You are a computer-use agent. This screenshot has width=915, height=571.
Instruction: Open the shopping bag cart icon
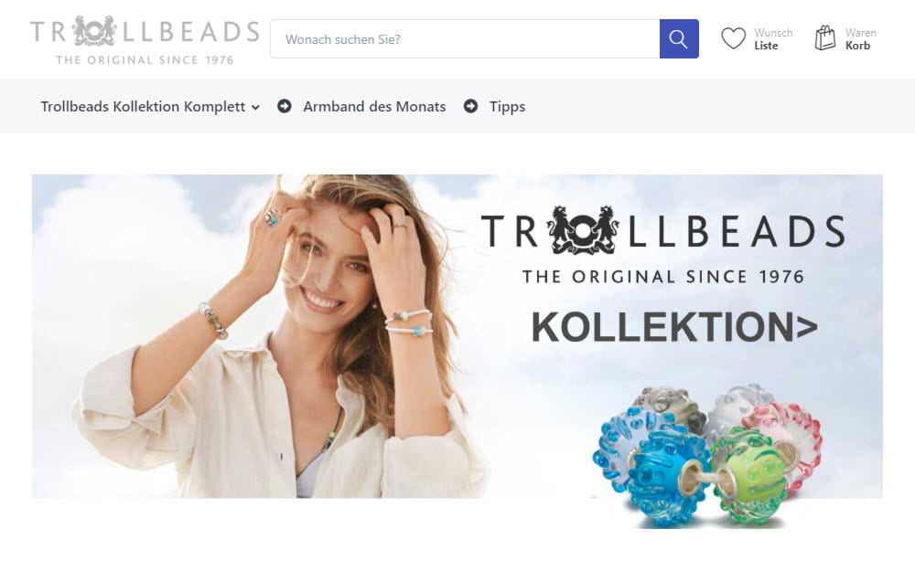pyautogui.click(x=825, y=37)
